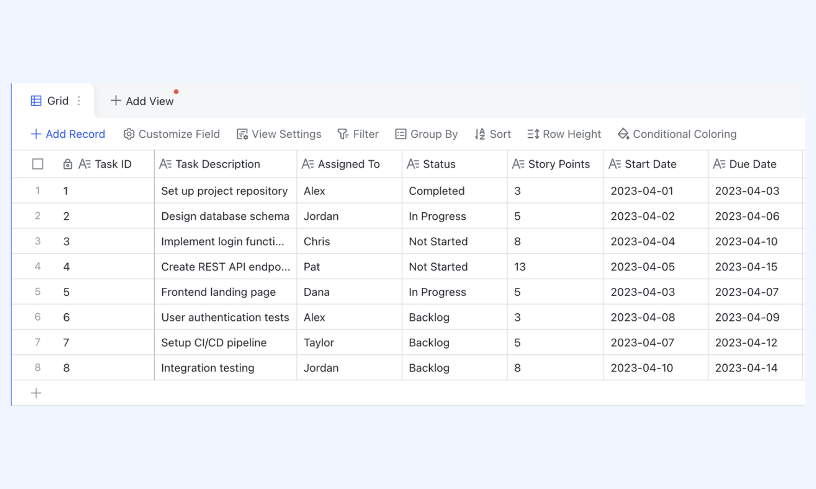Image resolution: width=816 pixels, height=489 pixels.
Task: Click the Group By icon
Action: (401, 134)
